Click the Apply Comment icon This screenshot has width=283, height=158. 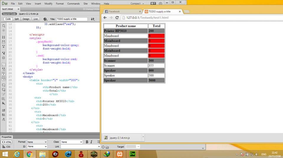(4, 85)
